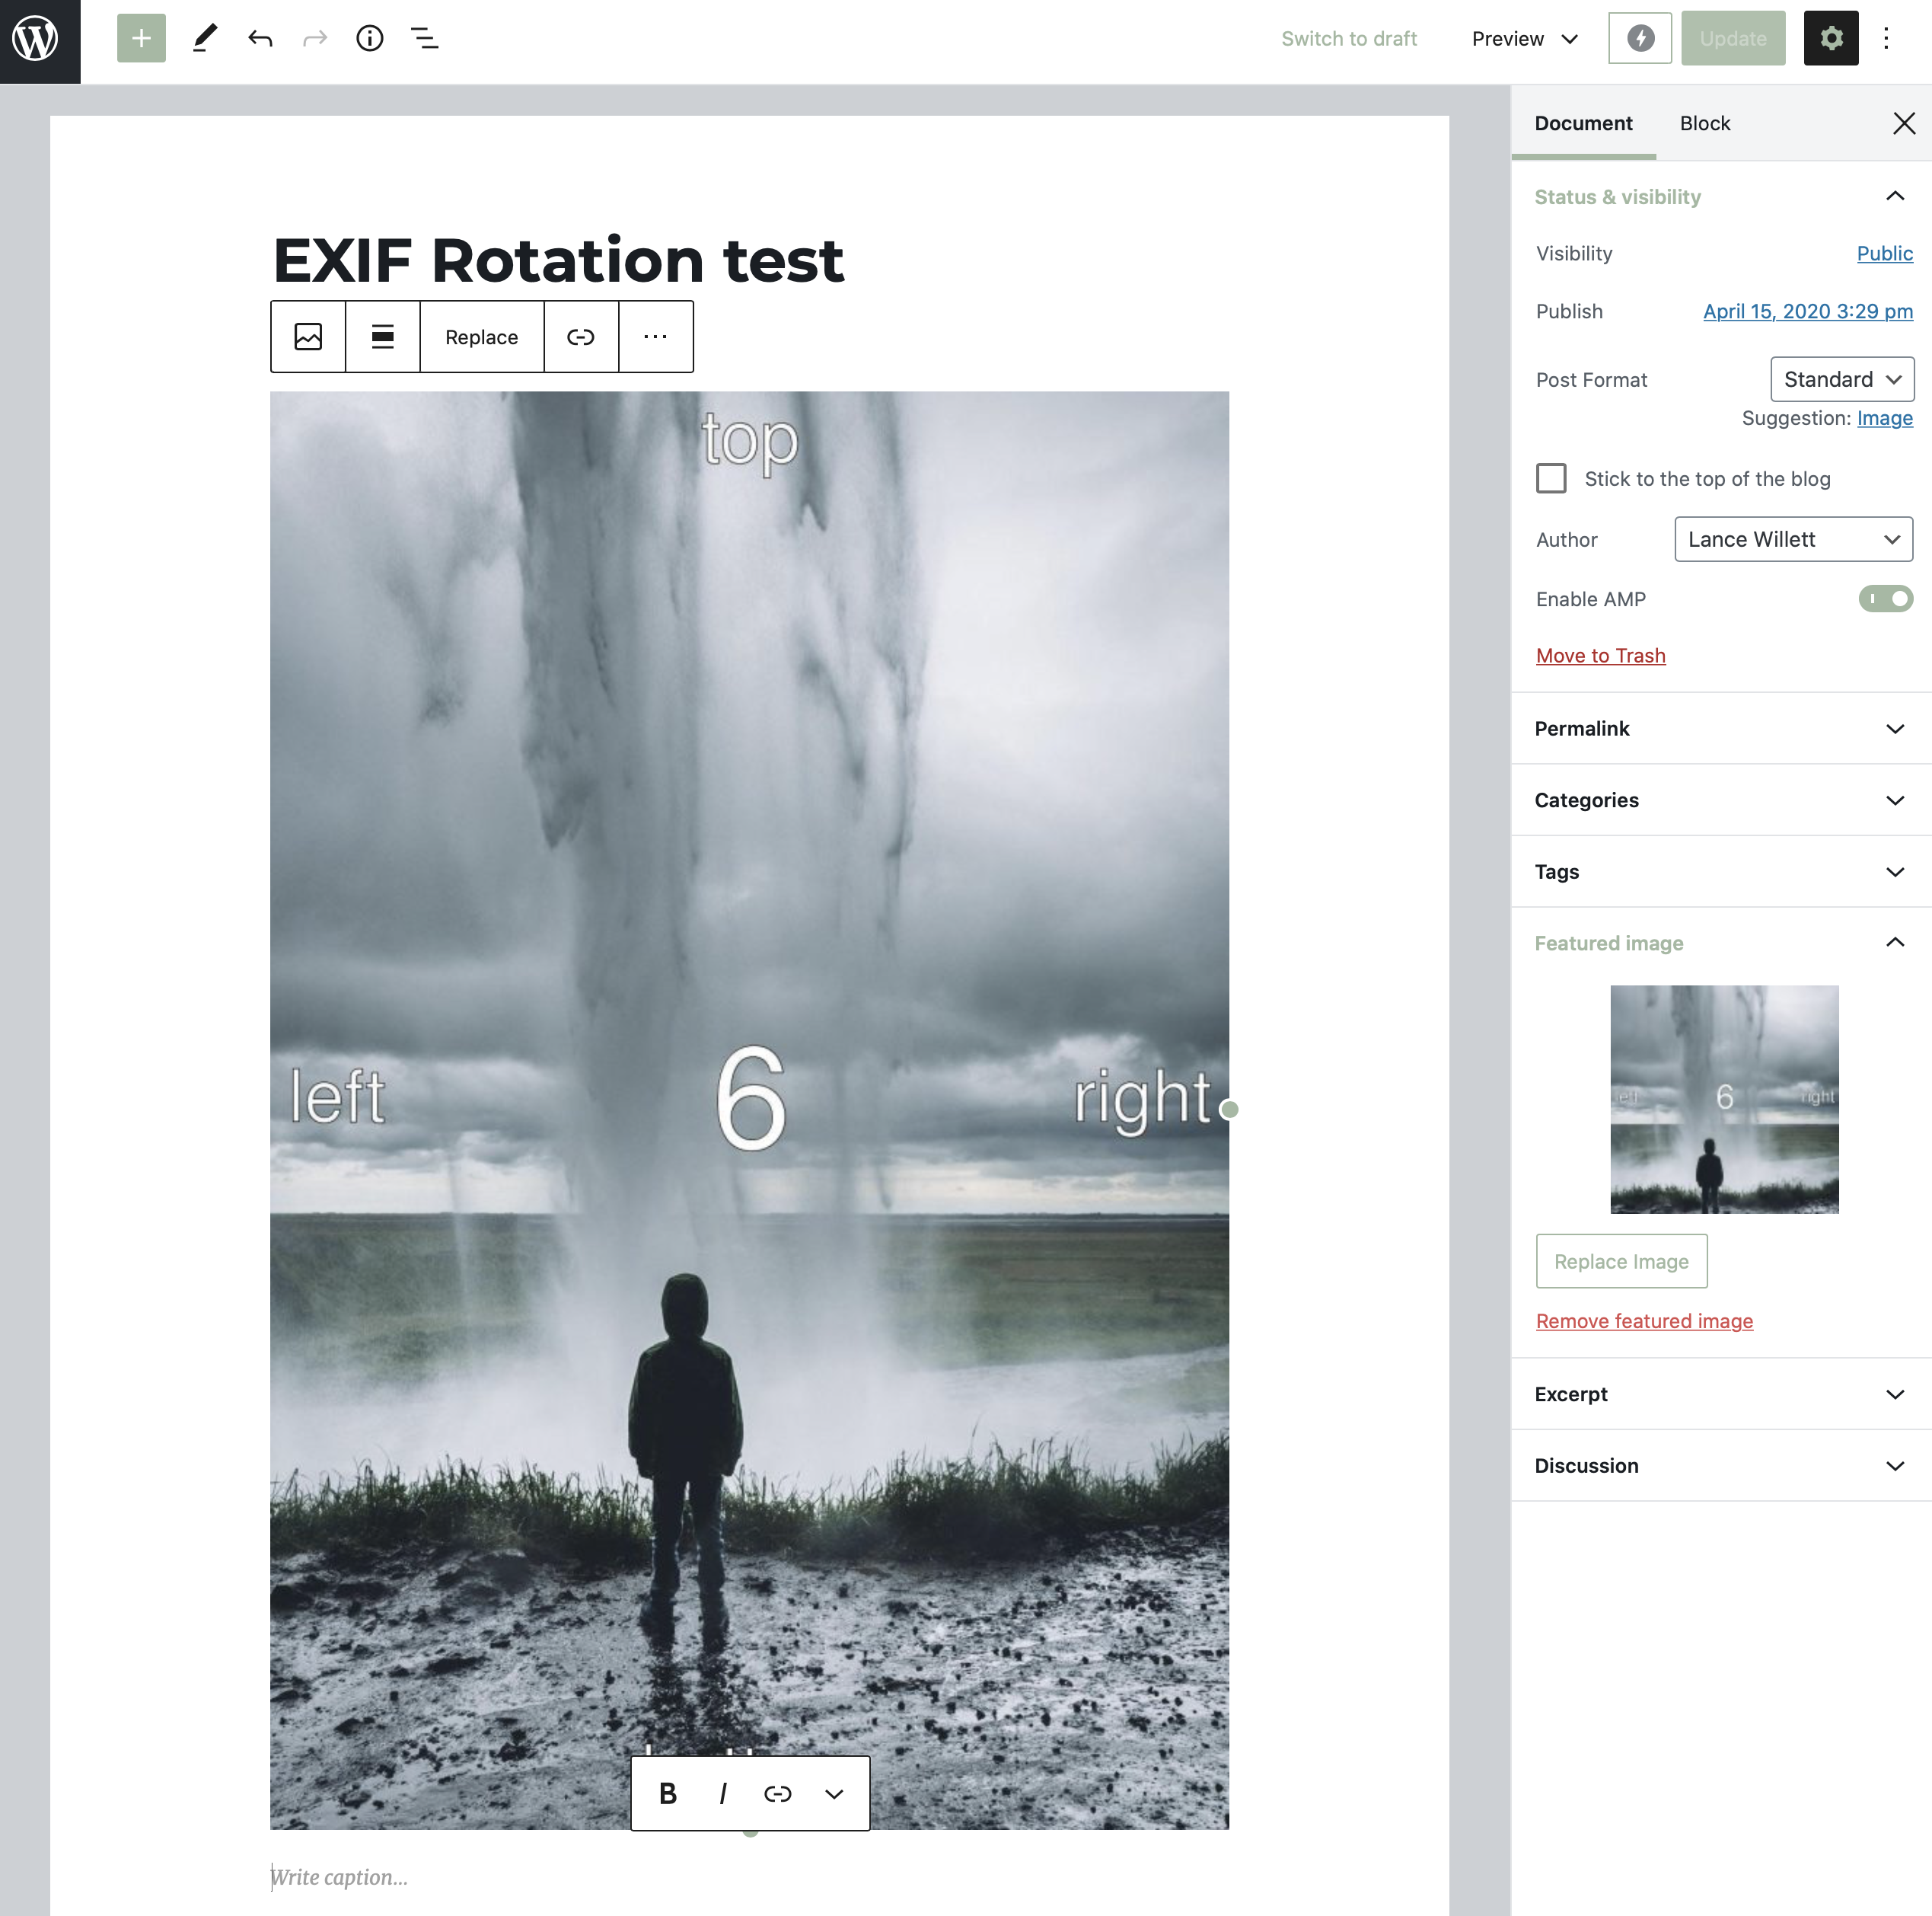Viewport: 1932px width, 1916px height.
Task: Open the content structure info icon
Action: [370, 39]
